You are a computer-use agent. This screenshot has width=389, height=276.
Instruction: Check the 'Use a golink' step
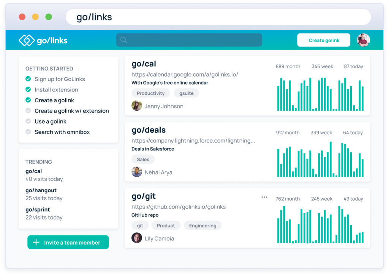(28, 121)
